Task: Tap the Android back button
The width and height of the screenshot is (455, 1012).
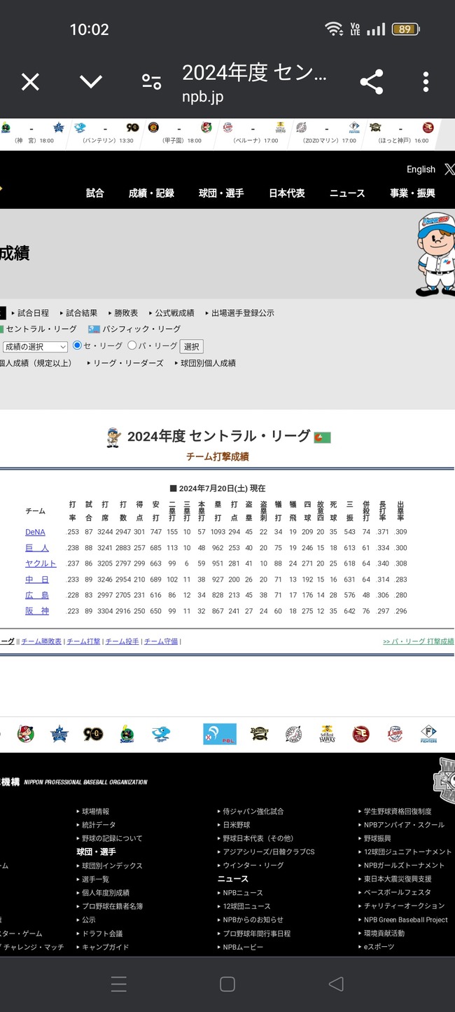Action: click(336, 984)
